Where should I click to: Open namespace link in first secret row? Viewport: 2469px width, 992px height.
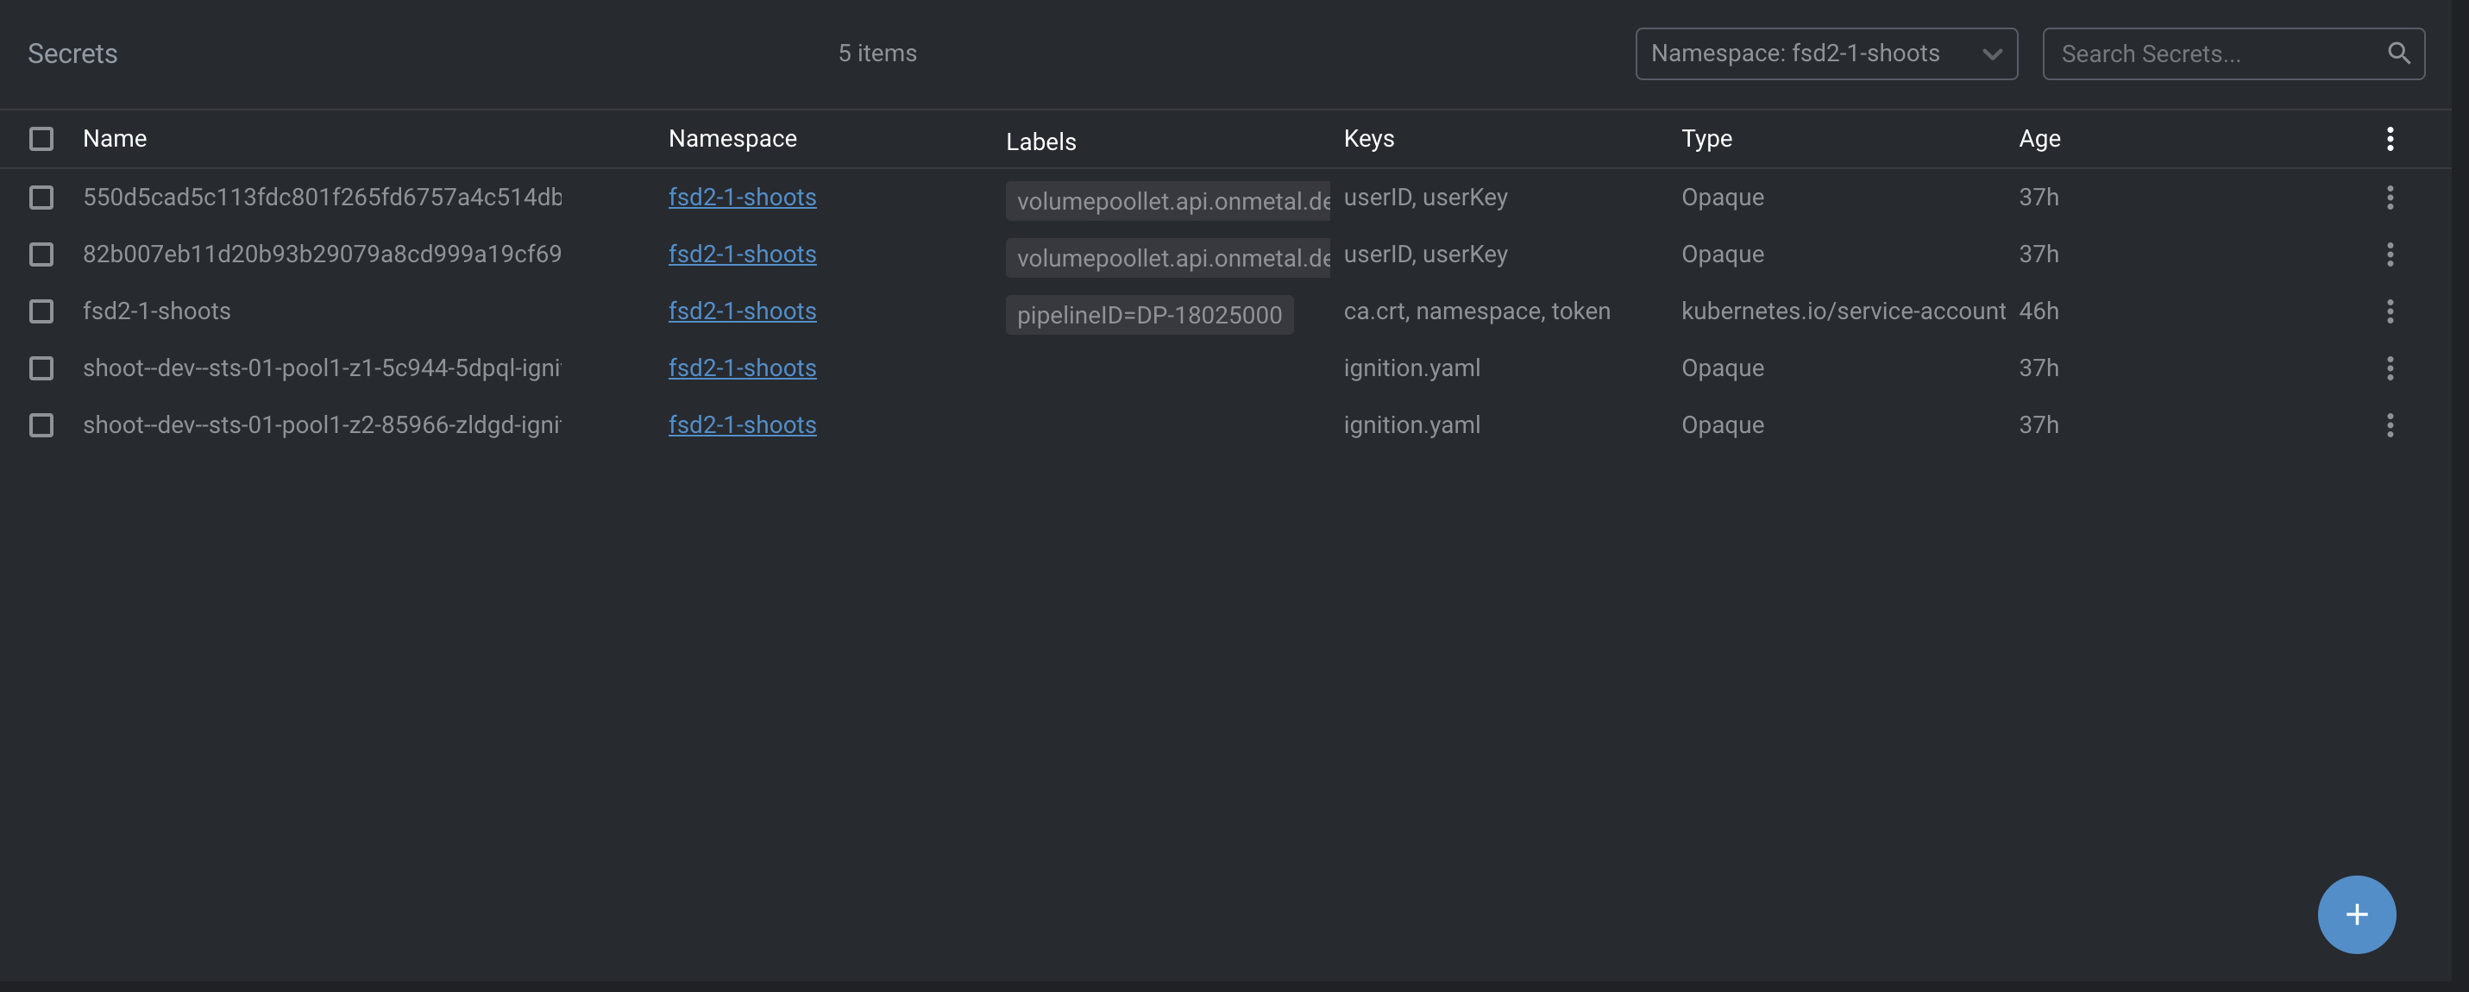coord(742,198)
